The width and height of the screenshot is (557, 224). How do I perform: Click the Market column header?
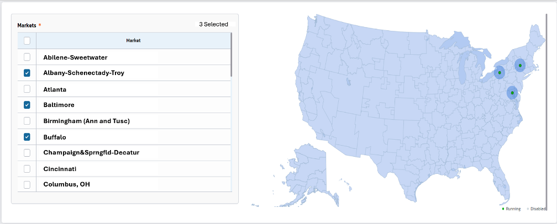(x=133, y=40)
